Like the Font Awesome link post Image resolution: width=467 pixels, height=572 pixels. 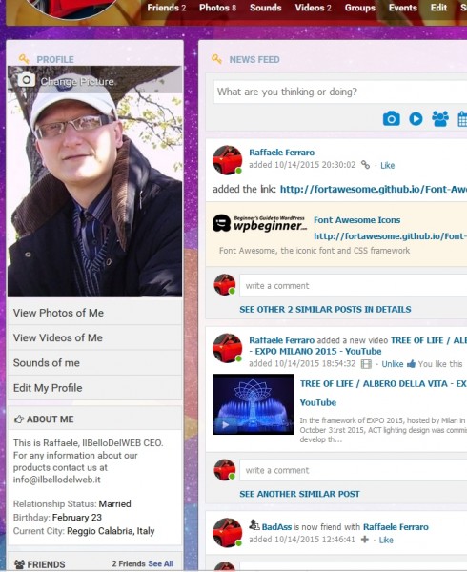pyautogui.click(x=388, y=166)
